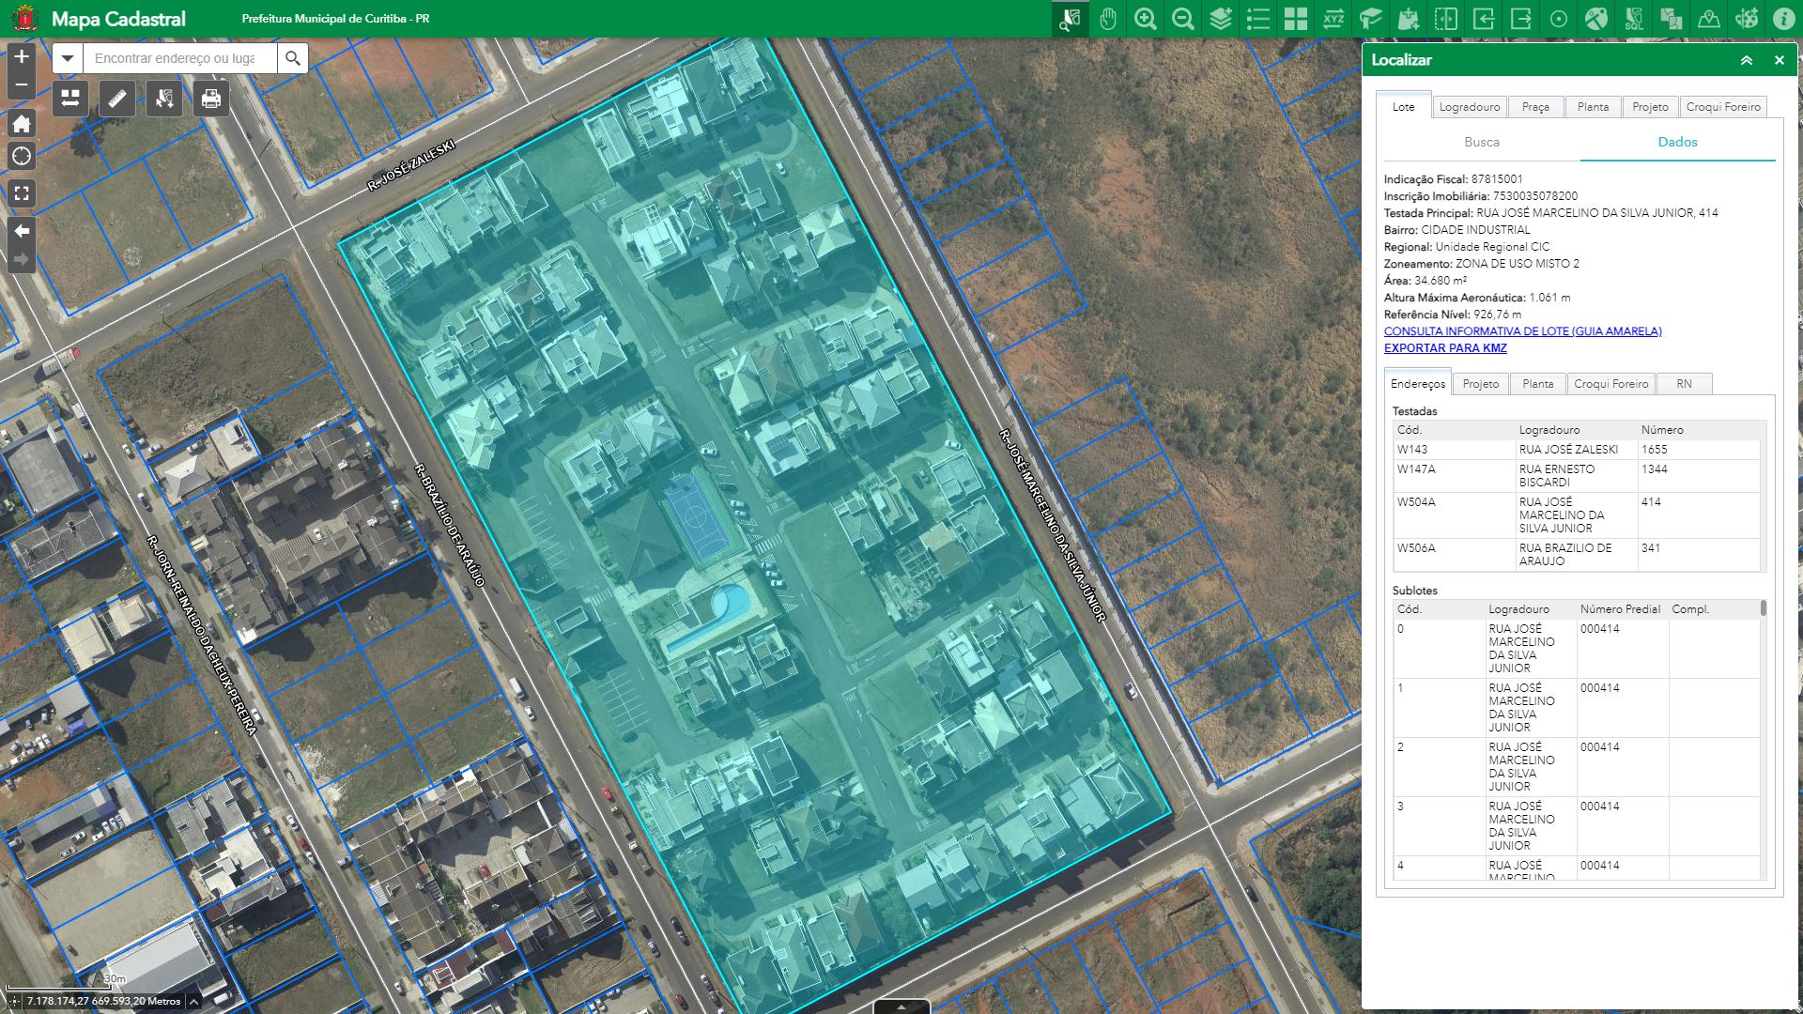Toggle fullscreen map view
The image size is (1803, 1014).
point(22,193)
